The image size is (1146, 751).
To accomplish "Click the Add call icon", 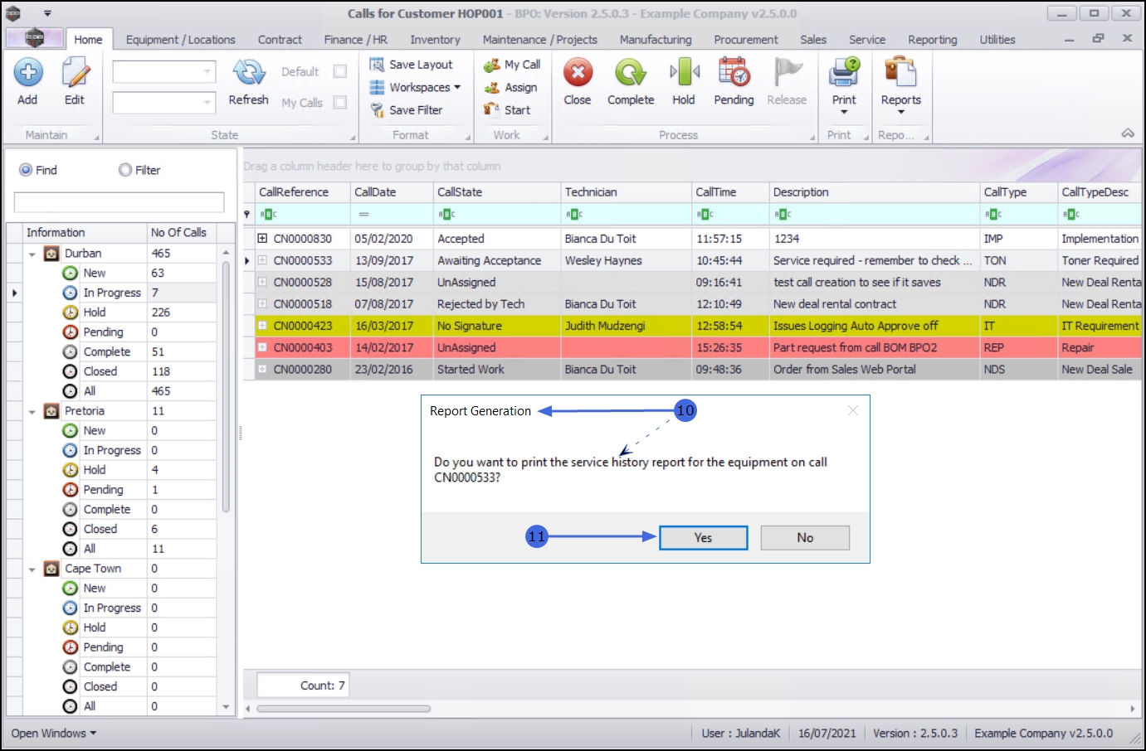I will [x=28, y=74].
